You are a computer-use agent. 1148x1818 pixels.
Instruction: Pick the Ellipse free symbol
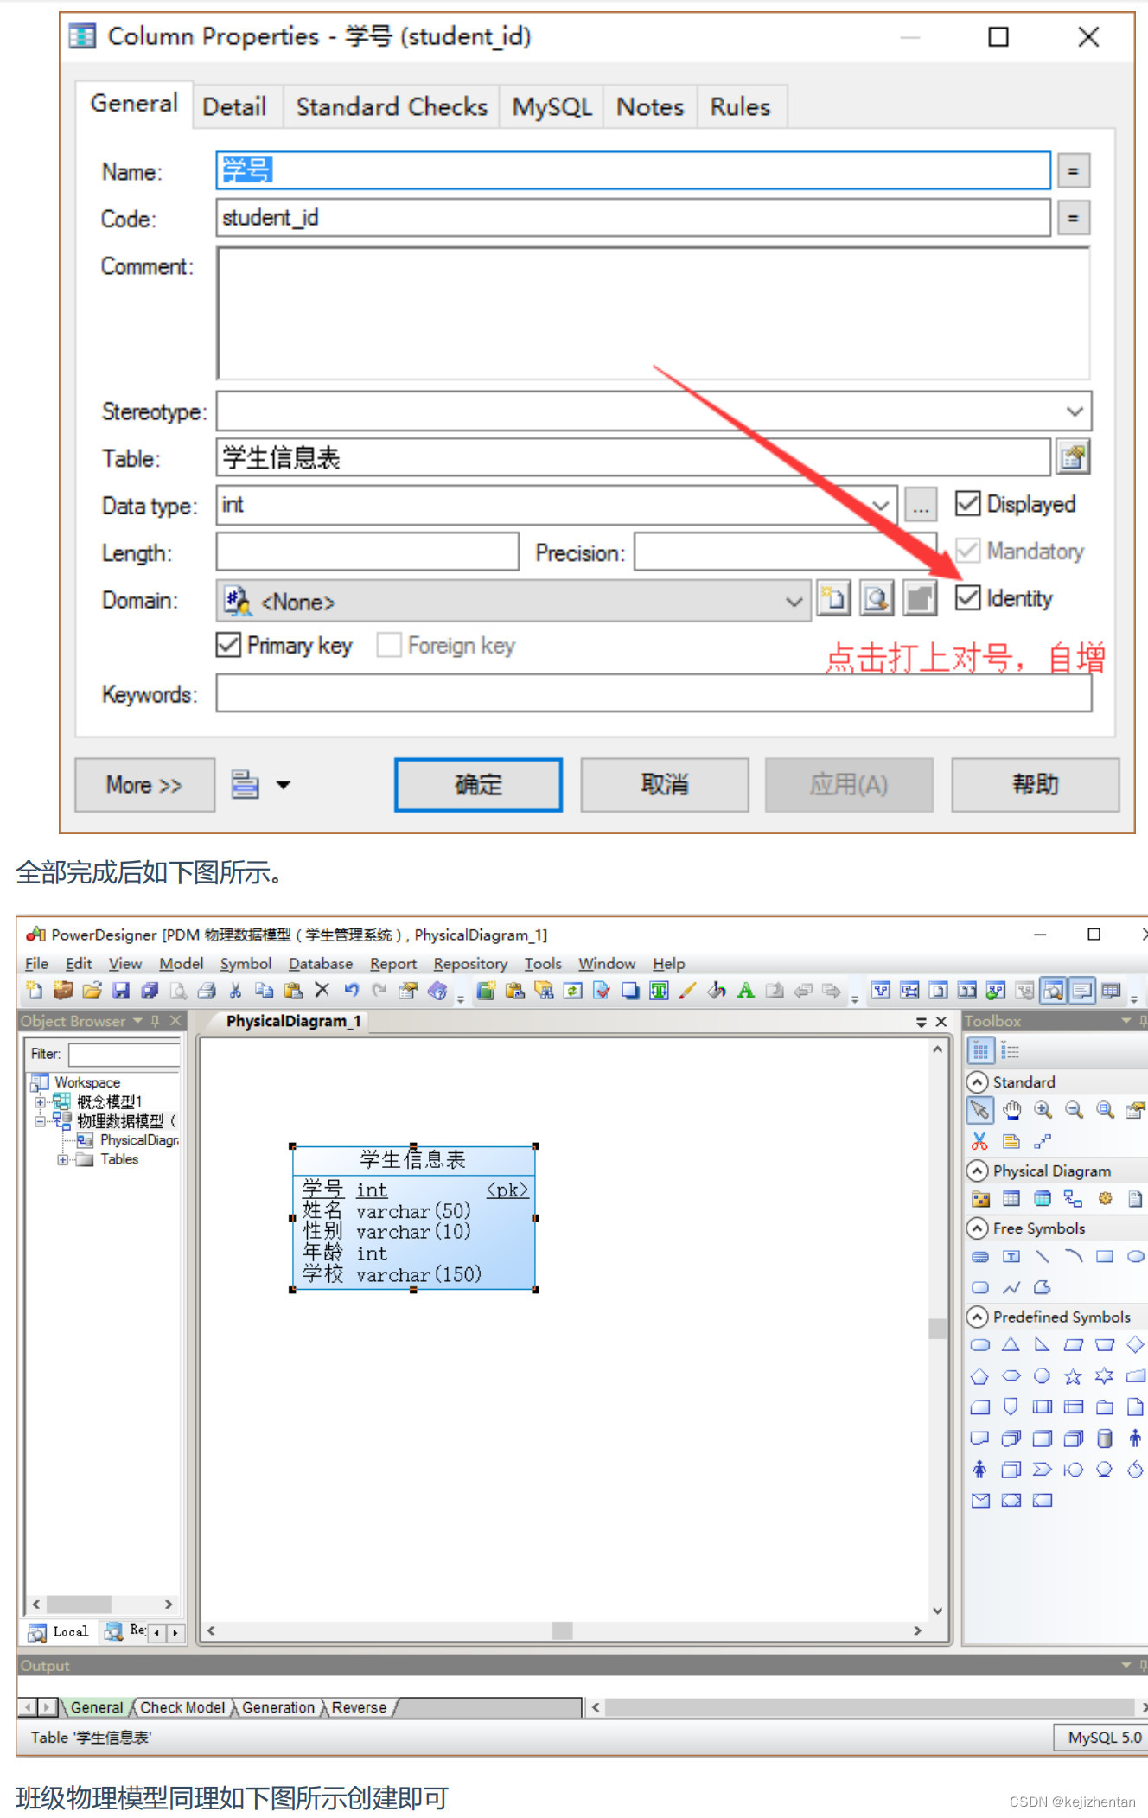(x=1136, y=1256)
